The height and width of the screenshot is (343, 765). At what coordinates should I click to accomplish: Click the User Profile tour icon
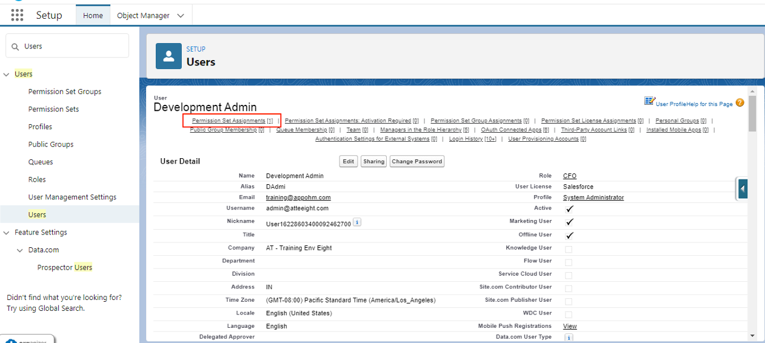tap(649, 101)
